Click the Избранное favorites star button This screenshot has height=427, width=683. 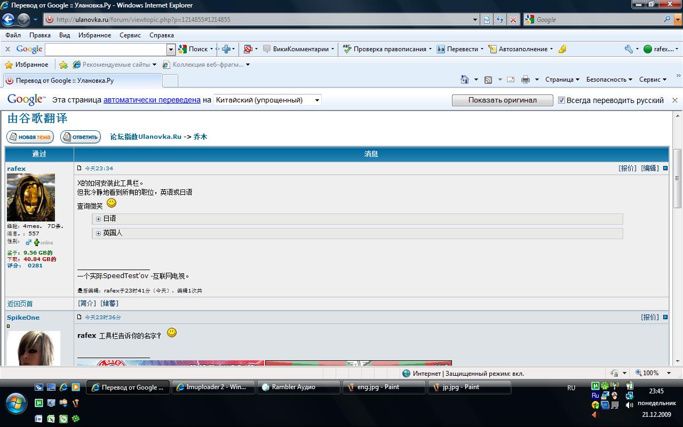pos(27,65)
